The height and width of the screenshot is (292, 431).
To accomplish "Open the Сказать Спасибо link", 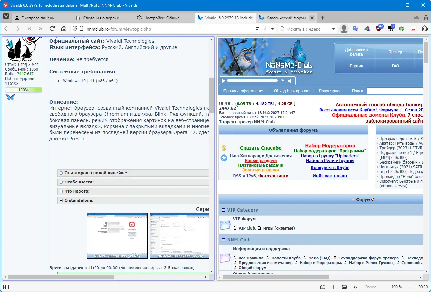I will 261,148.
